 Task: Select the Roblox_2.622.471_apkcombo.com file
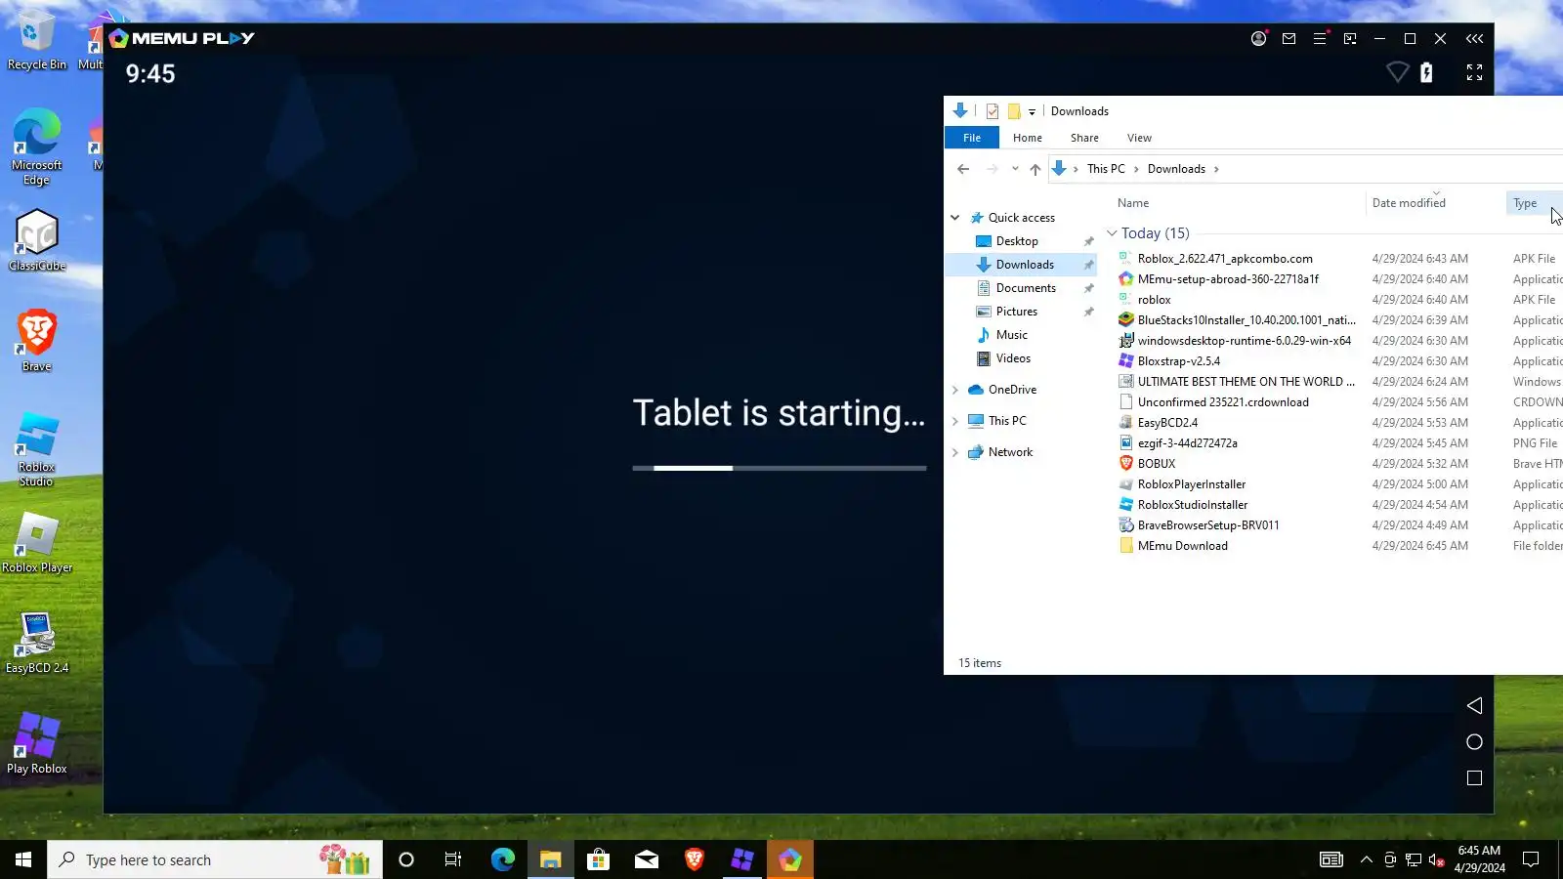1225,259
